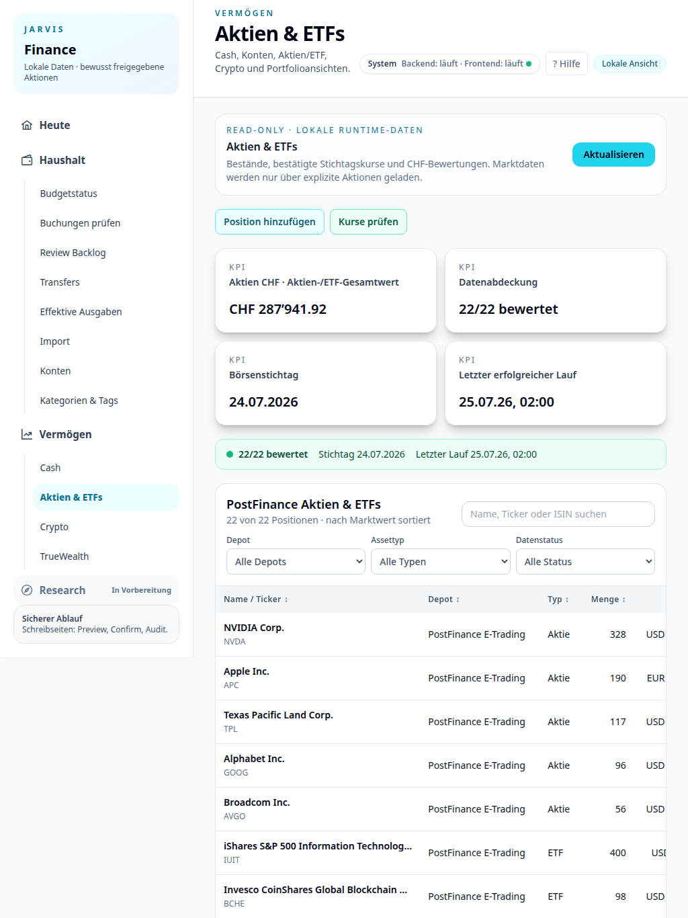Image resolution: width=688 pixels, height=918 pixels.
Task: Click the GOOG ticker text
Action: [x=236, y=773]
